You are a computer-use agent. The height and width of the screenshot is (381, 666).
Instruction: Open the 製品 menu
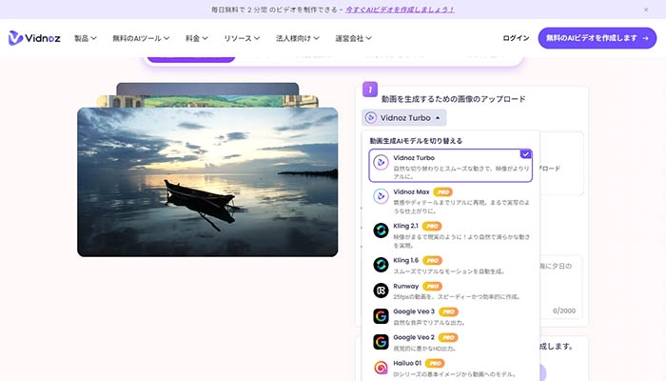pos(86,38)
